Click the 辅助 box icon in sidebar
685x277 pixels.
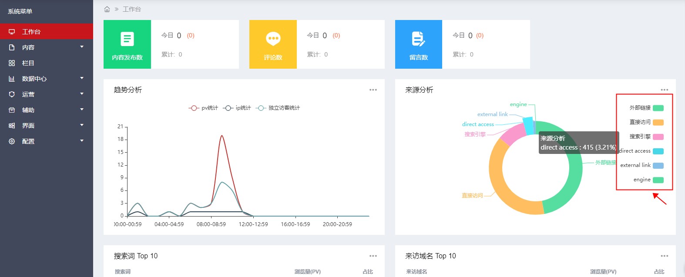(12, 110)
